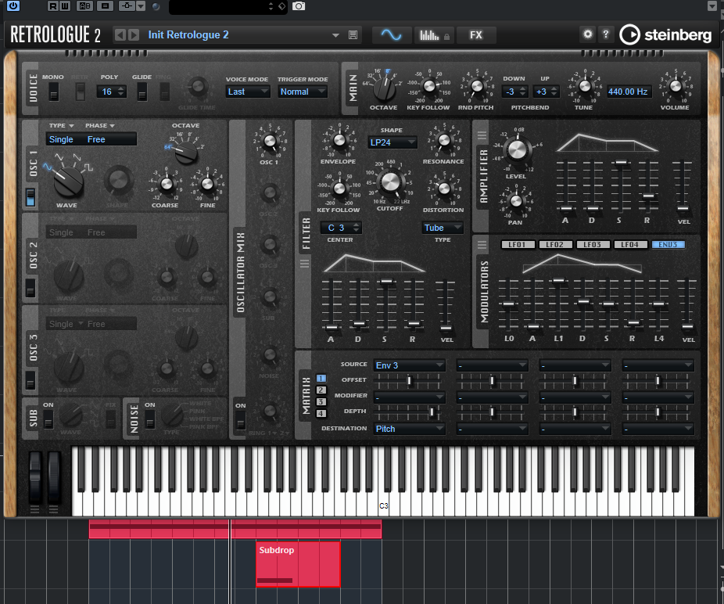
Task: Turn on the Sub oscillator switch
Action: (48, 419)
